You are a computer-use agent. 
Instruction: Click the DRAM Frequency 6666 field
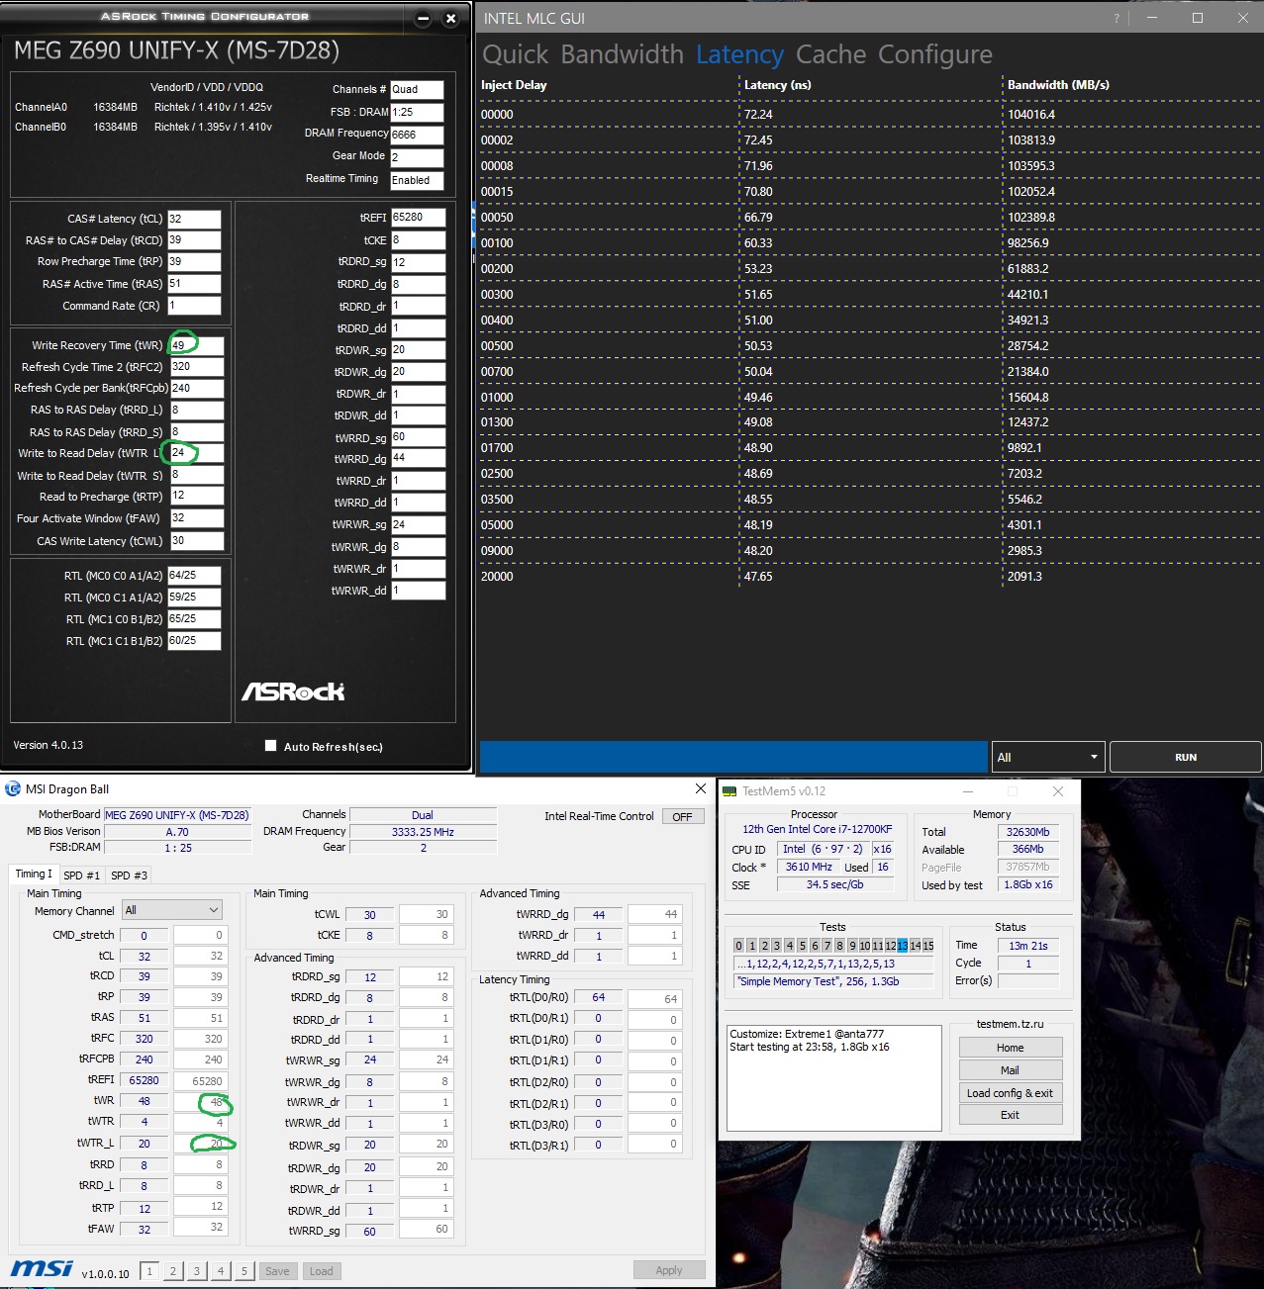[417, 135]
